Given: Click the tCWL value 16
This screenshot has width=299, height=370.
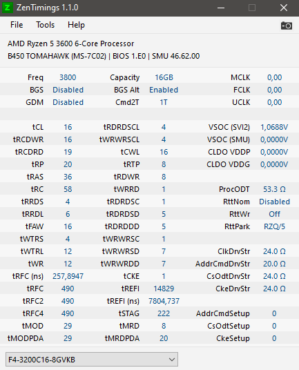Looking at the screenshot, I should pos(164,152).
